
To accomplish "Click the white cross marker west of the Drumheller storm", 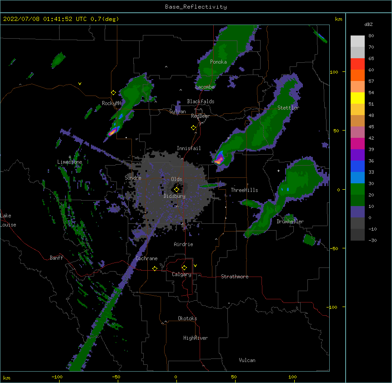I will [278, 171].
